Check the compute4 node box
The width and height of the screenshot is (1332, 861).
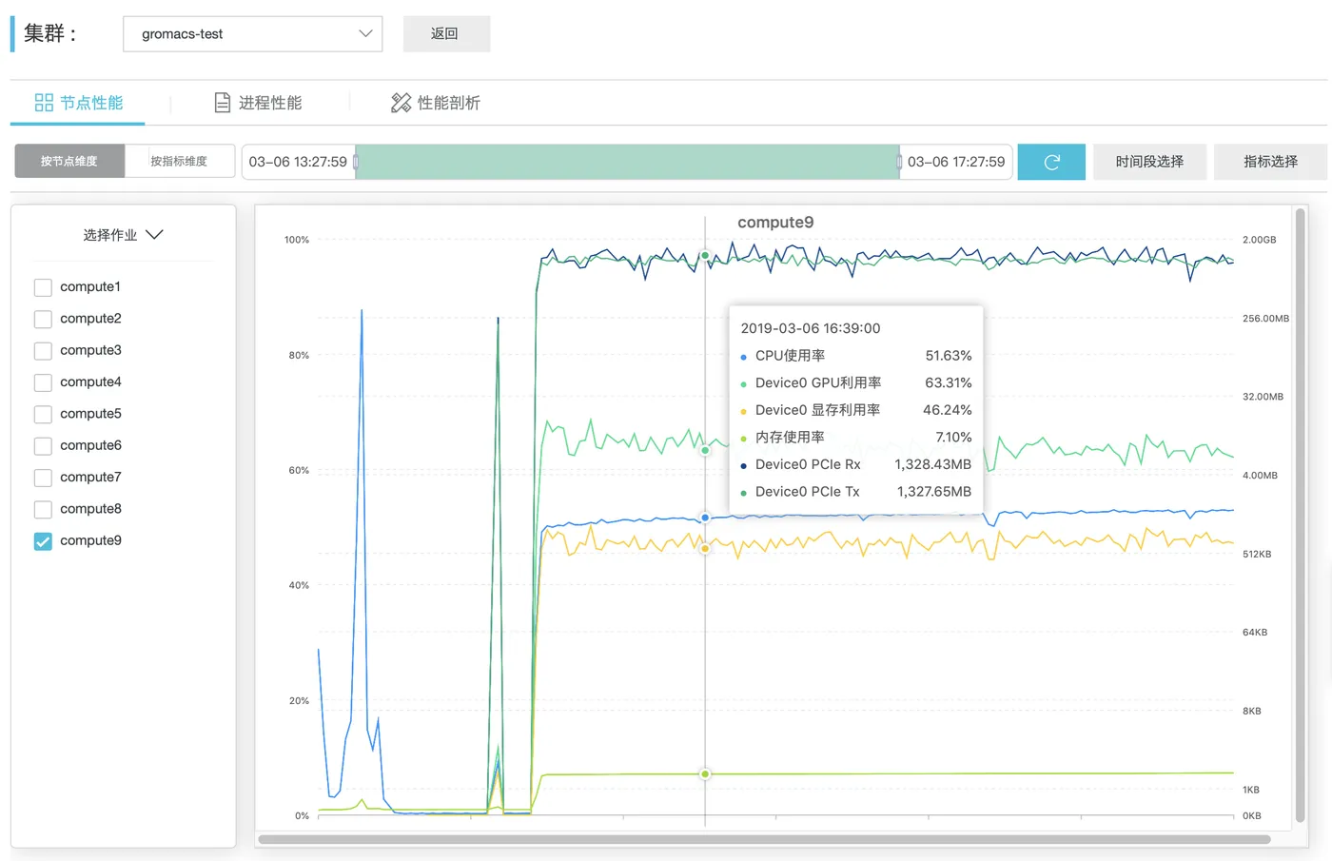click(43, 382)
